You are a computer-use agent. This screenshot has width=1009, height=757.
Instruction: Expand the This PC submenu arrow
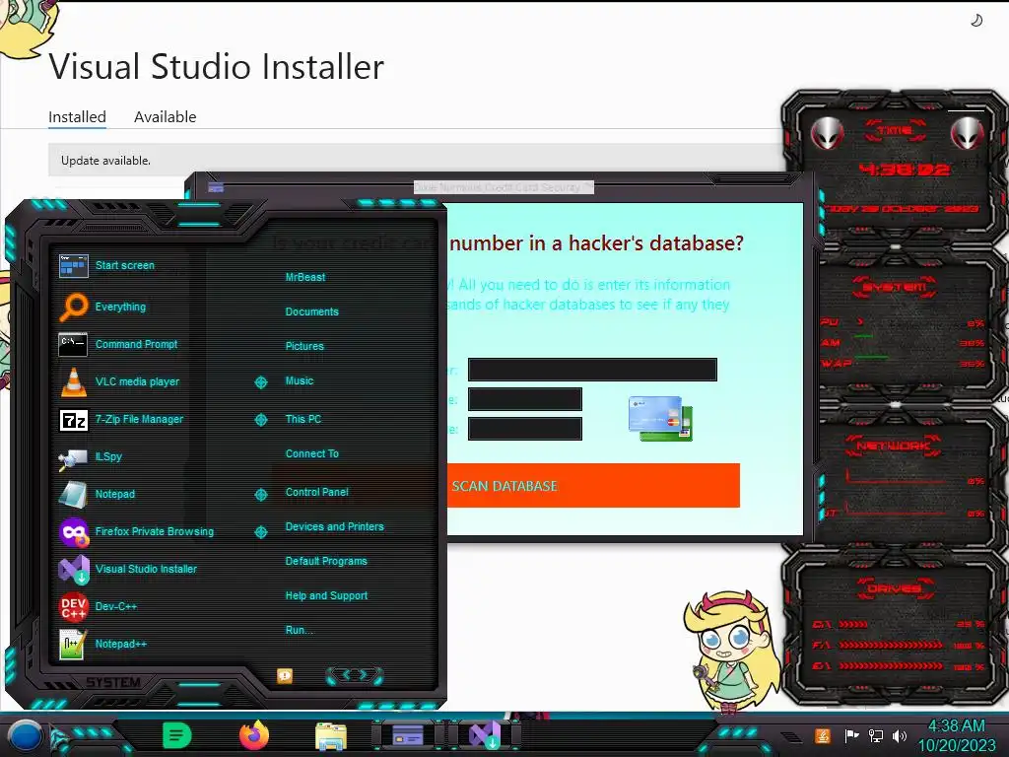(x=260, y=420)
